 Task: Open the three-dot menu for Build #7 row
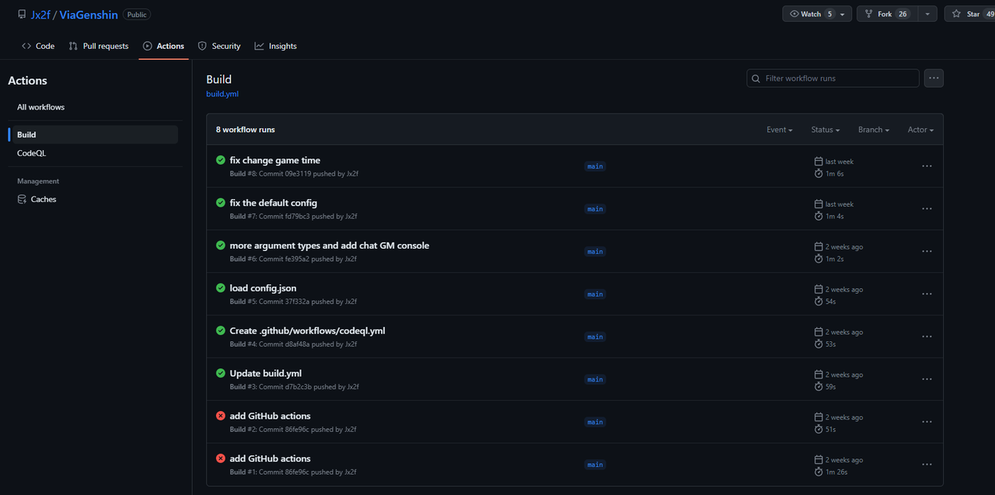[927, 209]
